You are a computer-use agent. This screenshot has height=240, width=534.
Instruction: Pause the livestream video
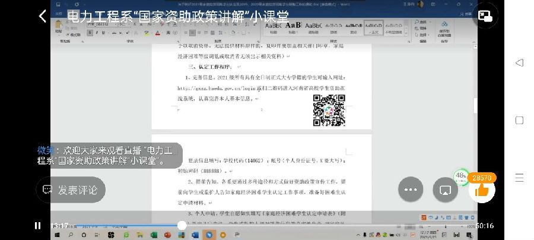point(38,226)
